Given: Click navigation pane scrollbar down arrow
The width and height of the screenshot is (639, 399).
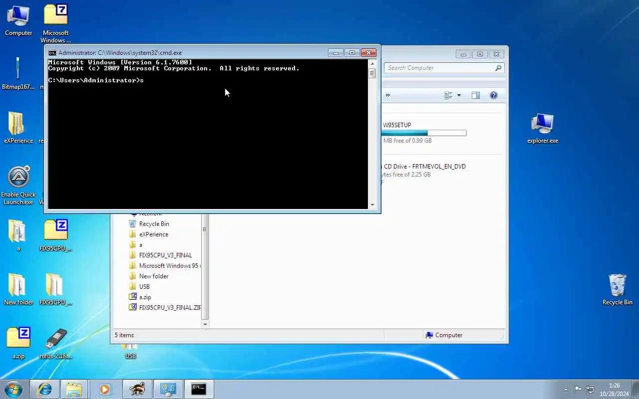Looking at the screenshot, I should click(x=205, y=324).
